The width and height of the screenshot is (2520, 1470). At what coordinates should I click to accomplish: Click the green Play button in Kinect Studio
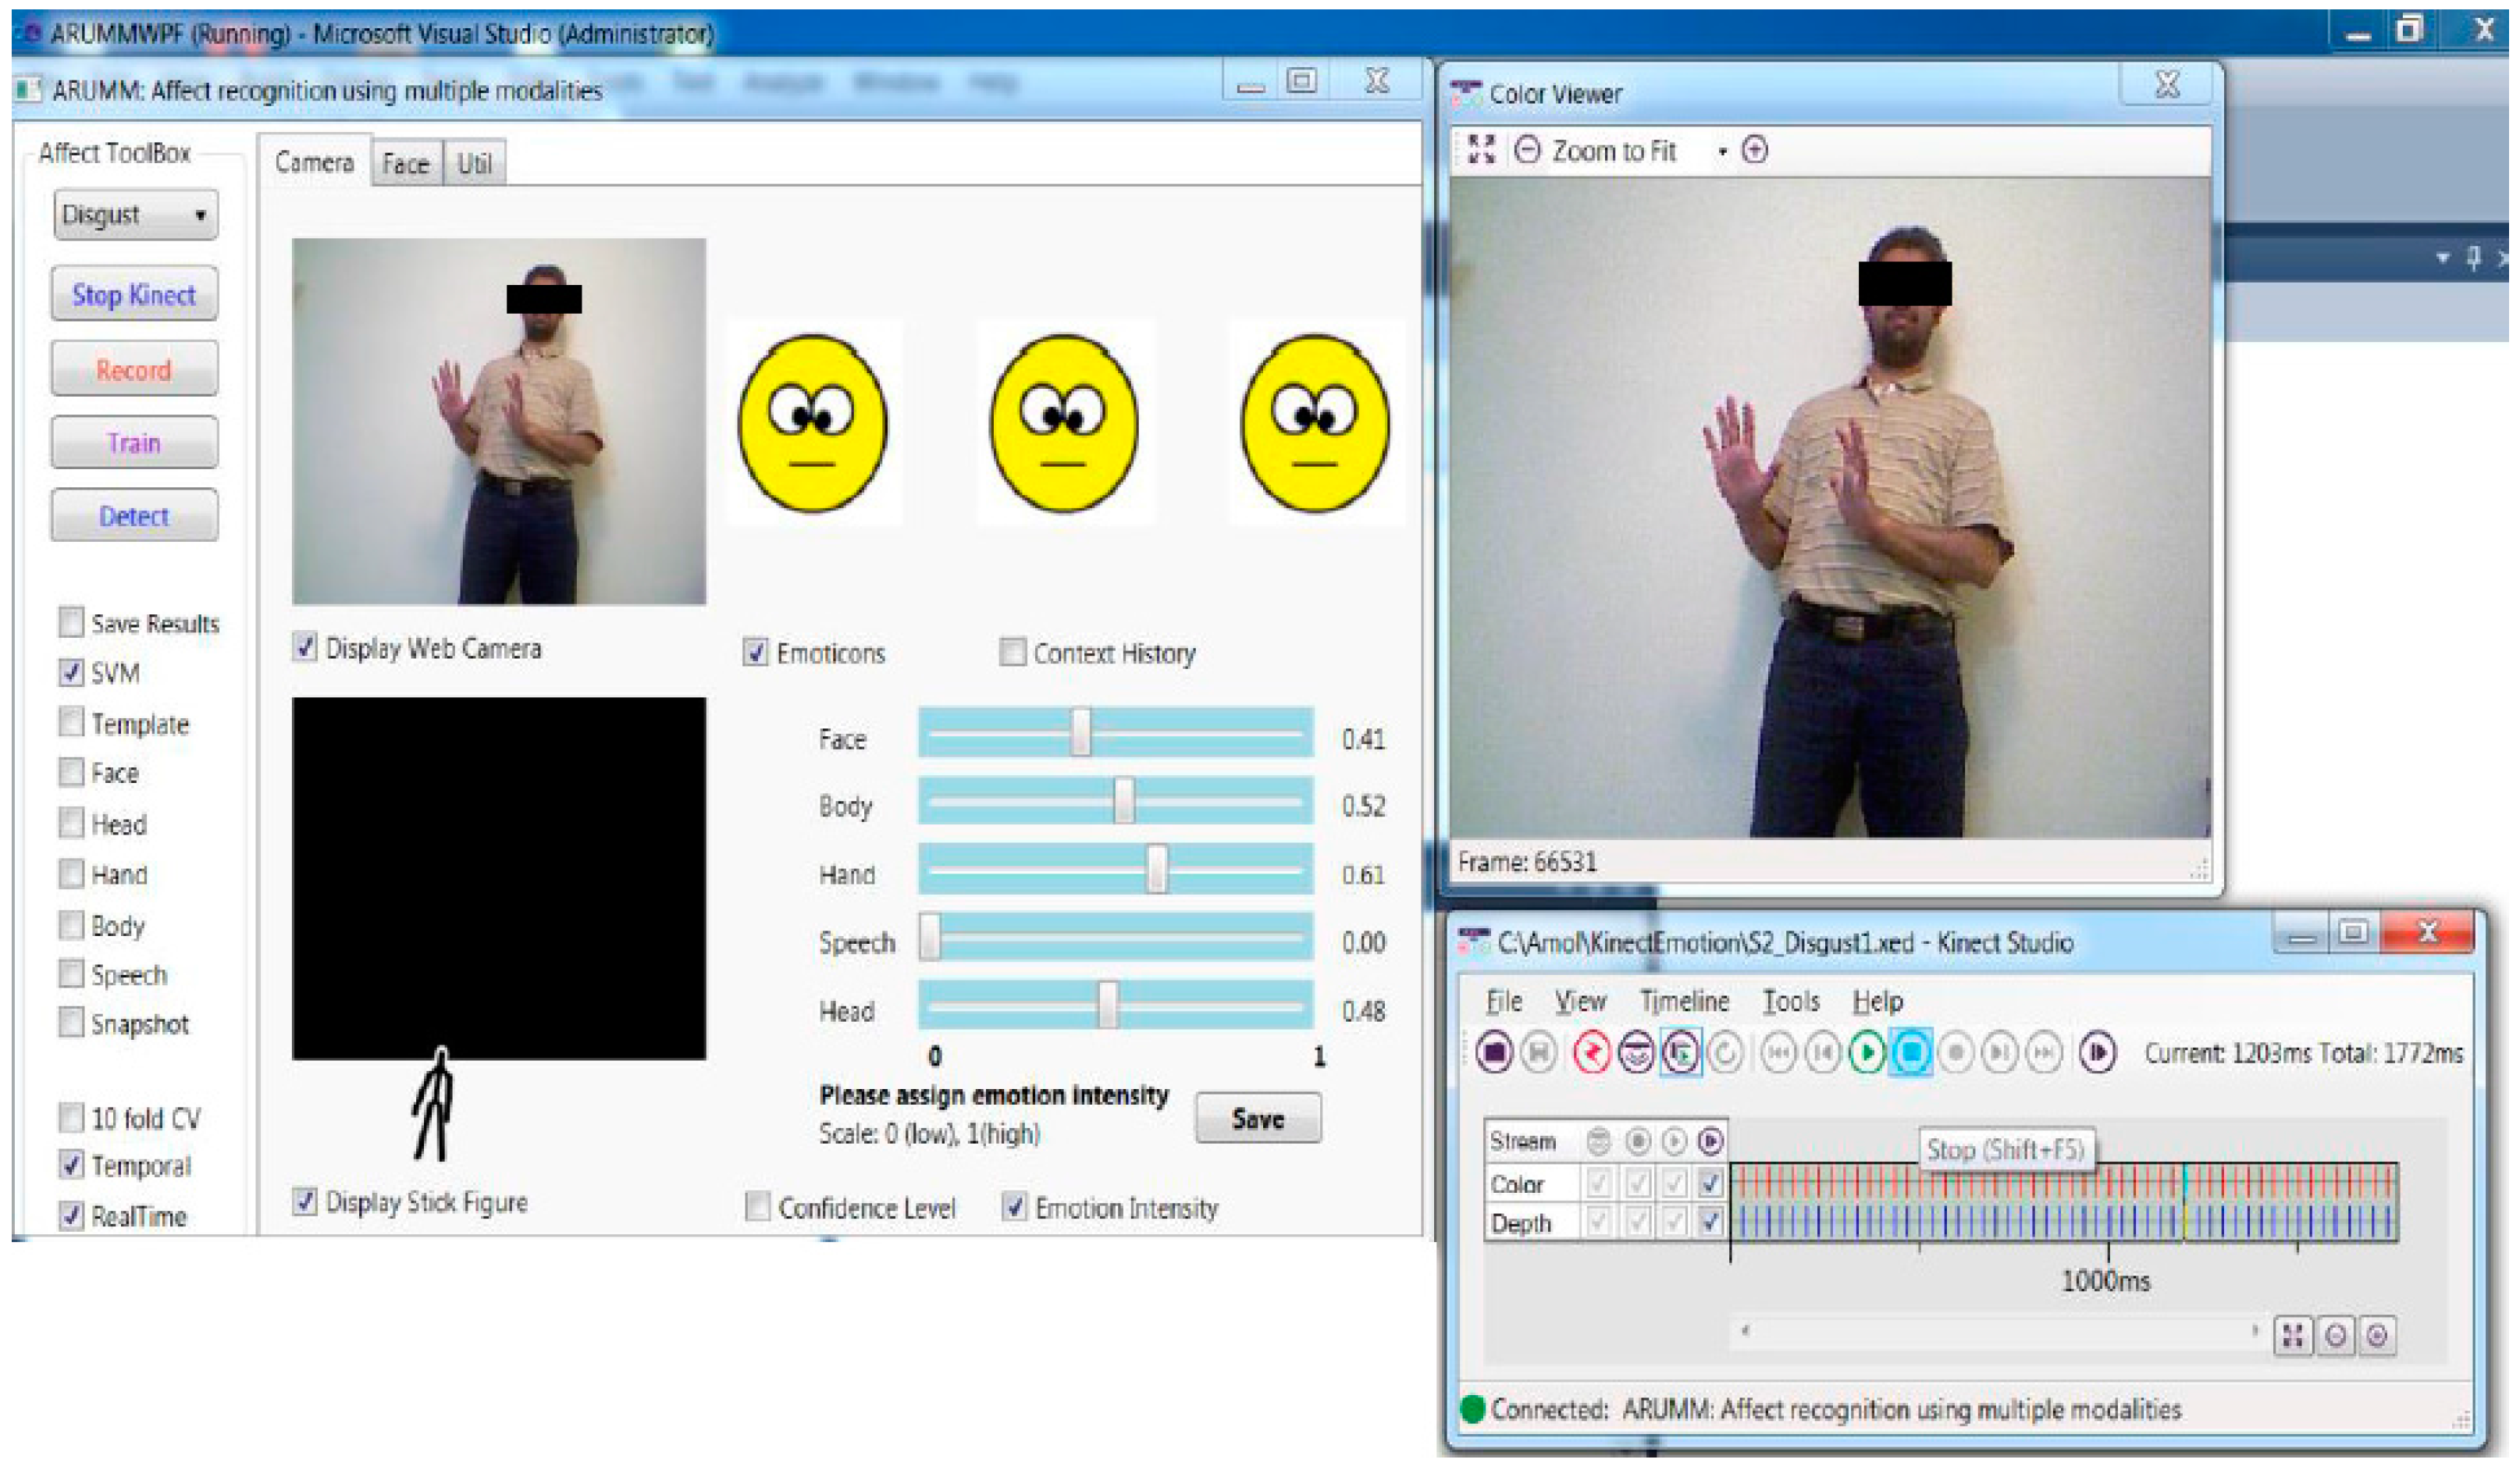click(1866, 1052)
